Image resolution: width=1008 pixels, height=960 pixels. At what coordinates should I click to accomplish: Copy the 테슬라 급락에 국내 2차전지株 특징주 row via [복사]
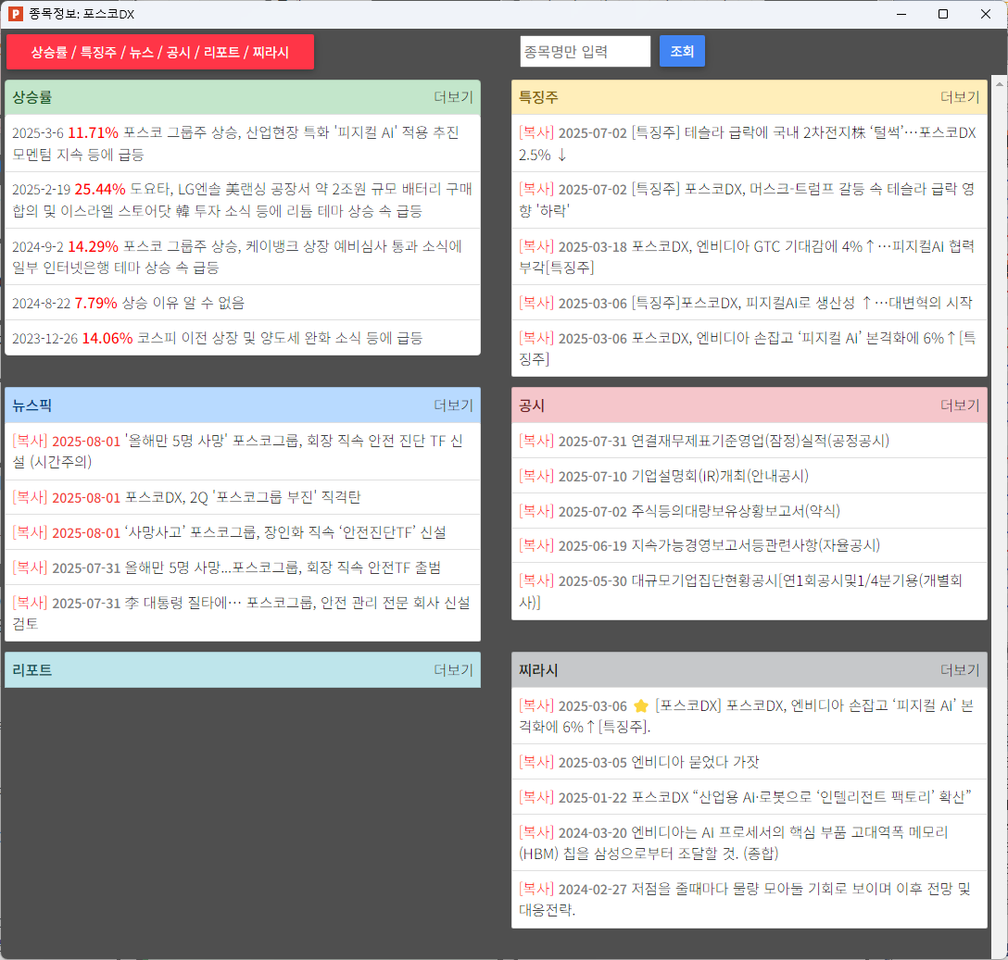(536, 133)
